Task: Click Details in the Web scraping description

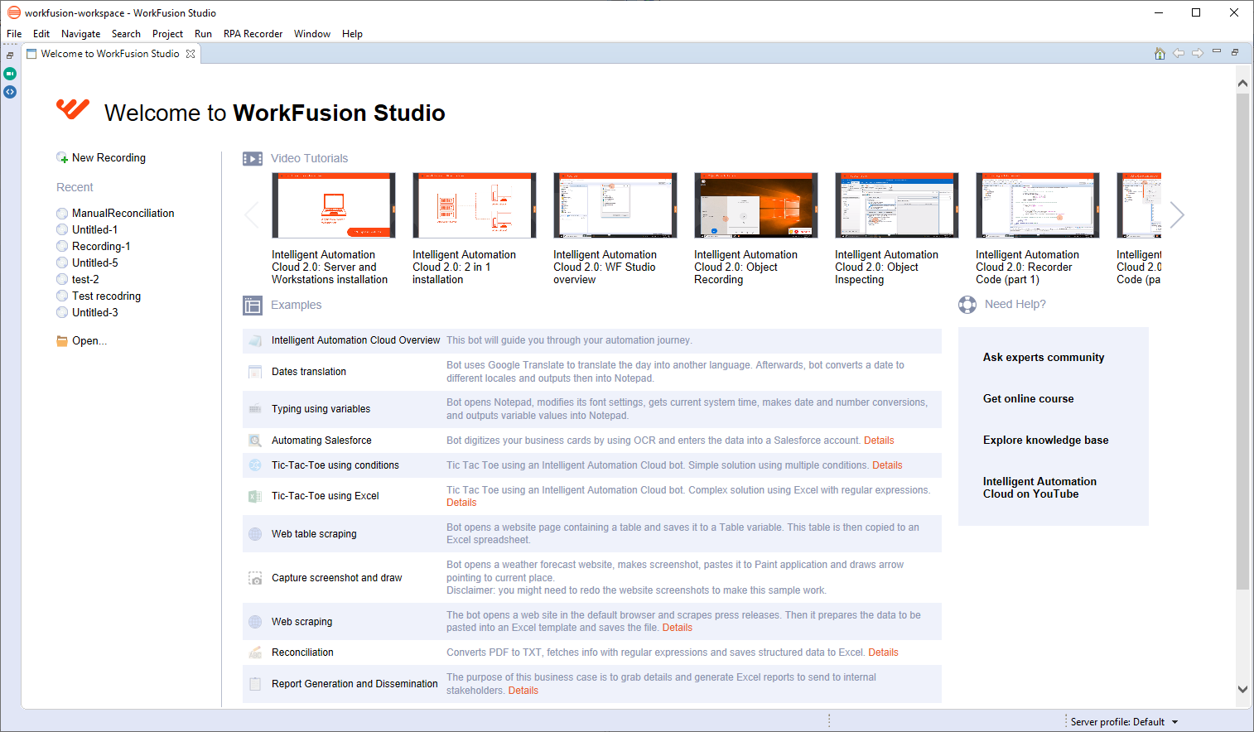Action: click(677, 628)
